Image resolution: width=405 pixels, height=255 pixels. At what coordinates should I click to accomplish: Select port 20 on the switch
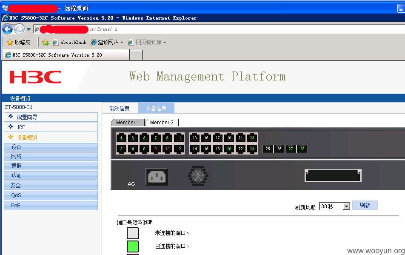click(x=229, y=149)
